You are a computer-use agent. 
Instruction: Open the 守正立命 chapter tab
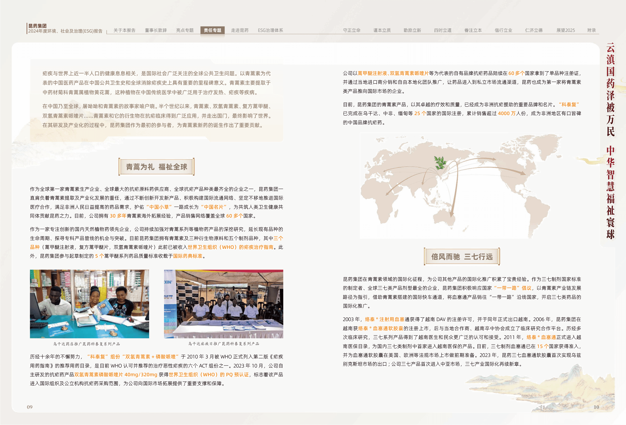[x=351, y=30]
